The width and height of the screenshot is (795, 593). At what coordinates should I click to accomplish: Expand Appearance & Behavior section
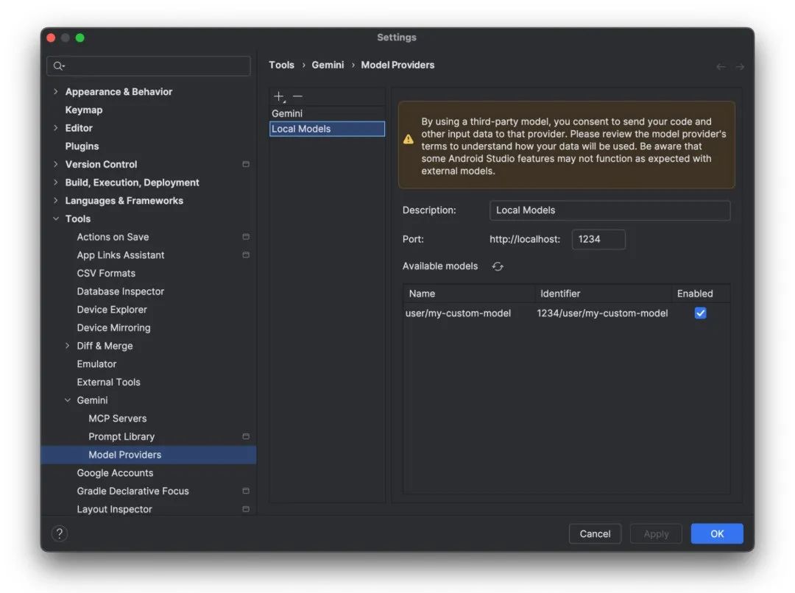coord(56,92)
